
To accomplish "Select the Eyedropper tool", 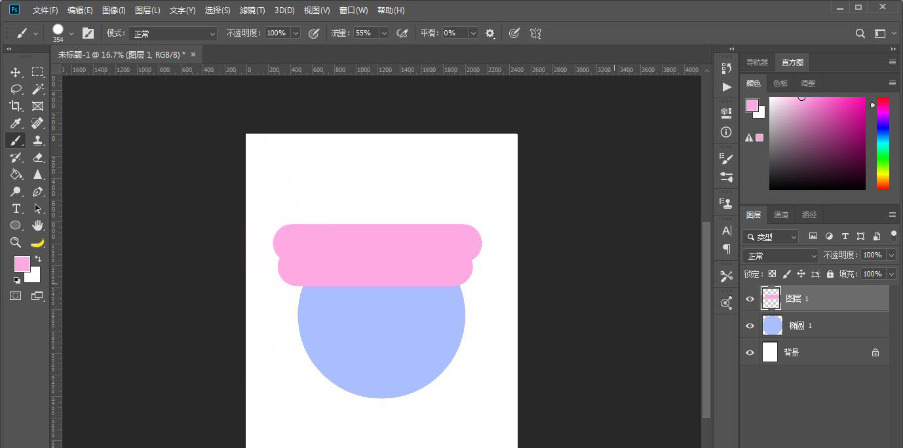I will point(16,123).
